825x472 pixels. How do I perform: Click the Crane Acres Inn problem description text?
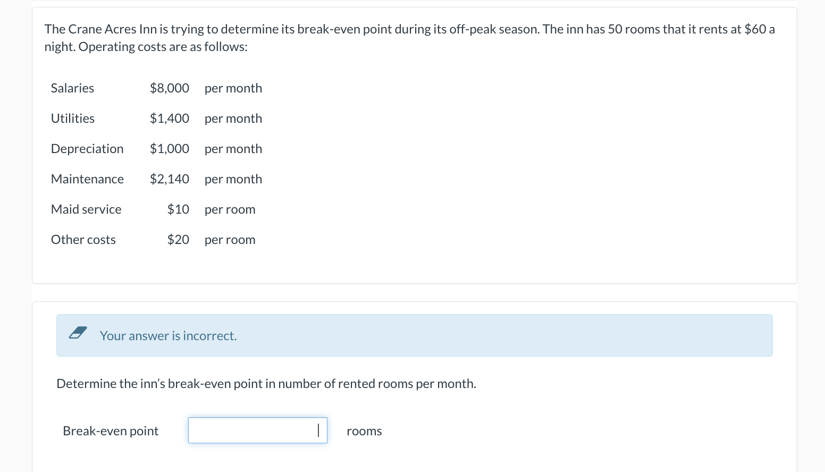tap(410, 38)
